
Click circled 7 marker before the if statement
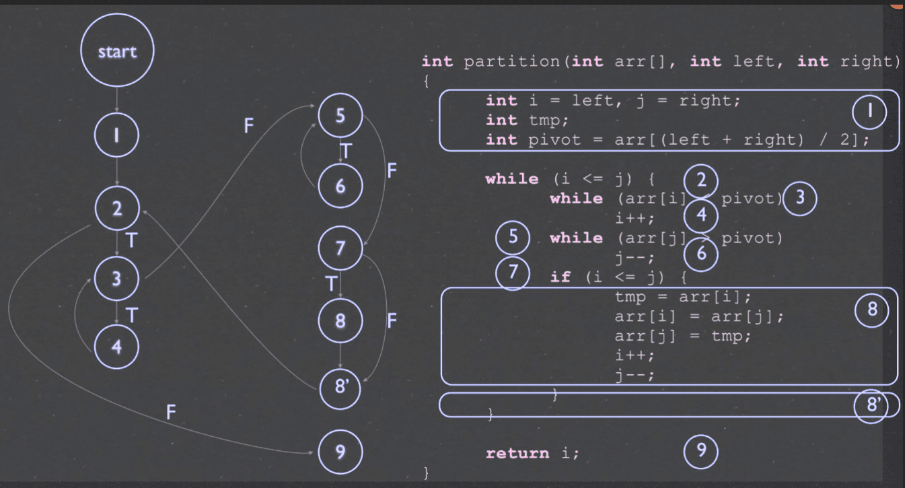[513, 273]
